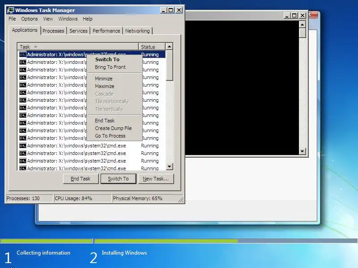Switch to the Applications tab
Image resolution: width=358 pixels, height=268 pixels.
(x=25, y=30)
